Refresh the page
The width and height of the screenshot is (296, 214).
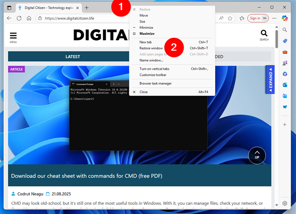click(19, 18)
